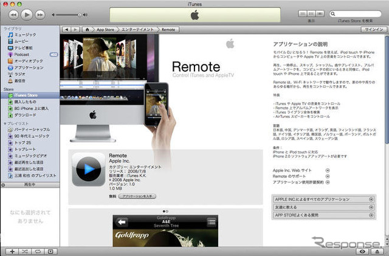Viewport: 389px width, 256px height.
Task: Skip ahead with the fast-forward button
Action: point(40,15)
